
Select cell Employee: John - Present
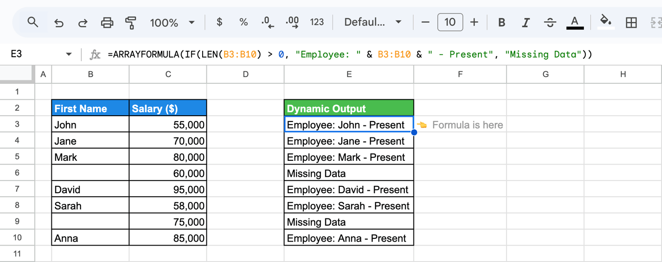click(349, 124)
